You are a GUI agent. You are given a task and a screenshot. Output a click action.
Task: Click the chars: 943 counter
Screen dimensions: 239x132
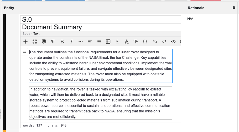coord(57,125)
